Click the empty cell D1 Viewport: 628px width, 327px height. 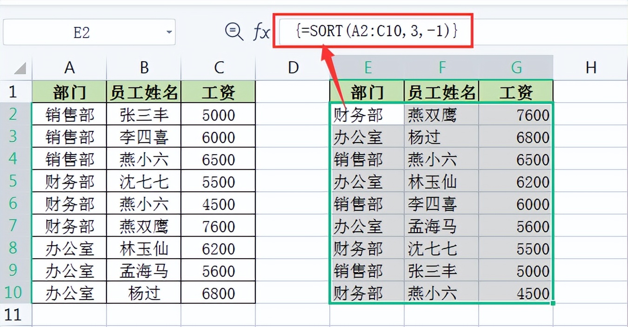293,92
